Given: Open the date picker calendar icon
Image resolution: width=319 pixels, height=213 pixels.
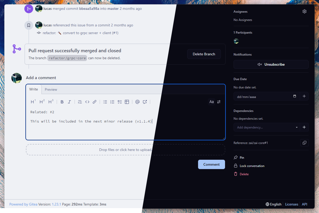Looking at the screenshot, I should coord(295,96).
